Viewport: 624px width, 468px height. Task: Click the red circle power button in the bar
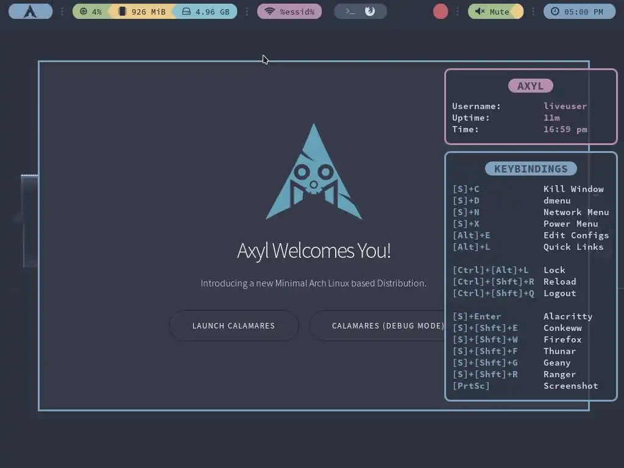point(441,12)
